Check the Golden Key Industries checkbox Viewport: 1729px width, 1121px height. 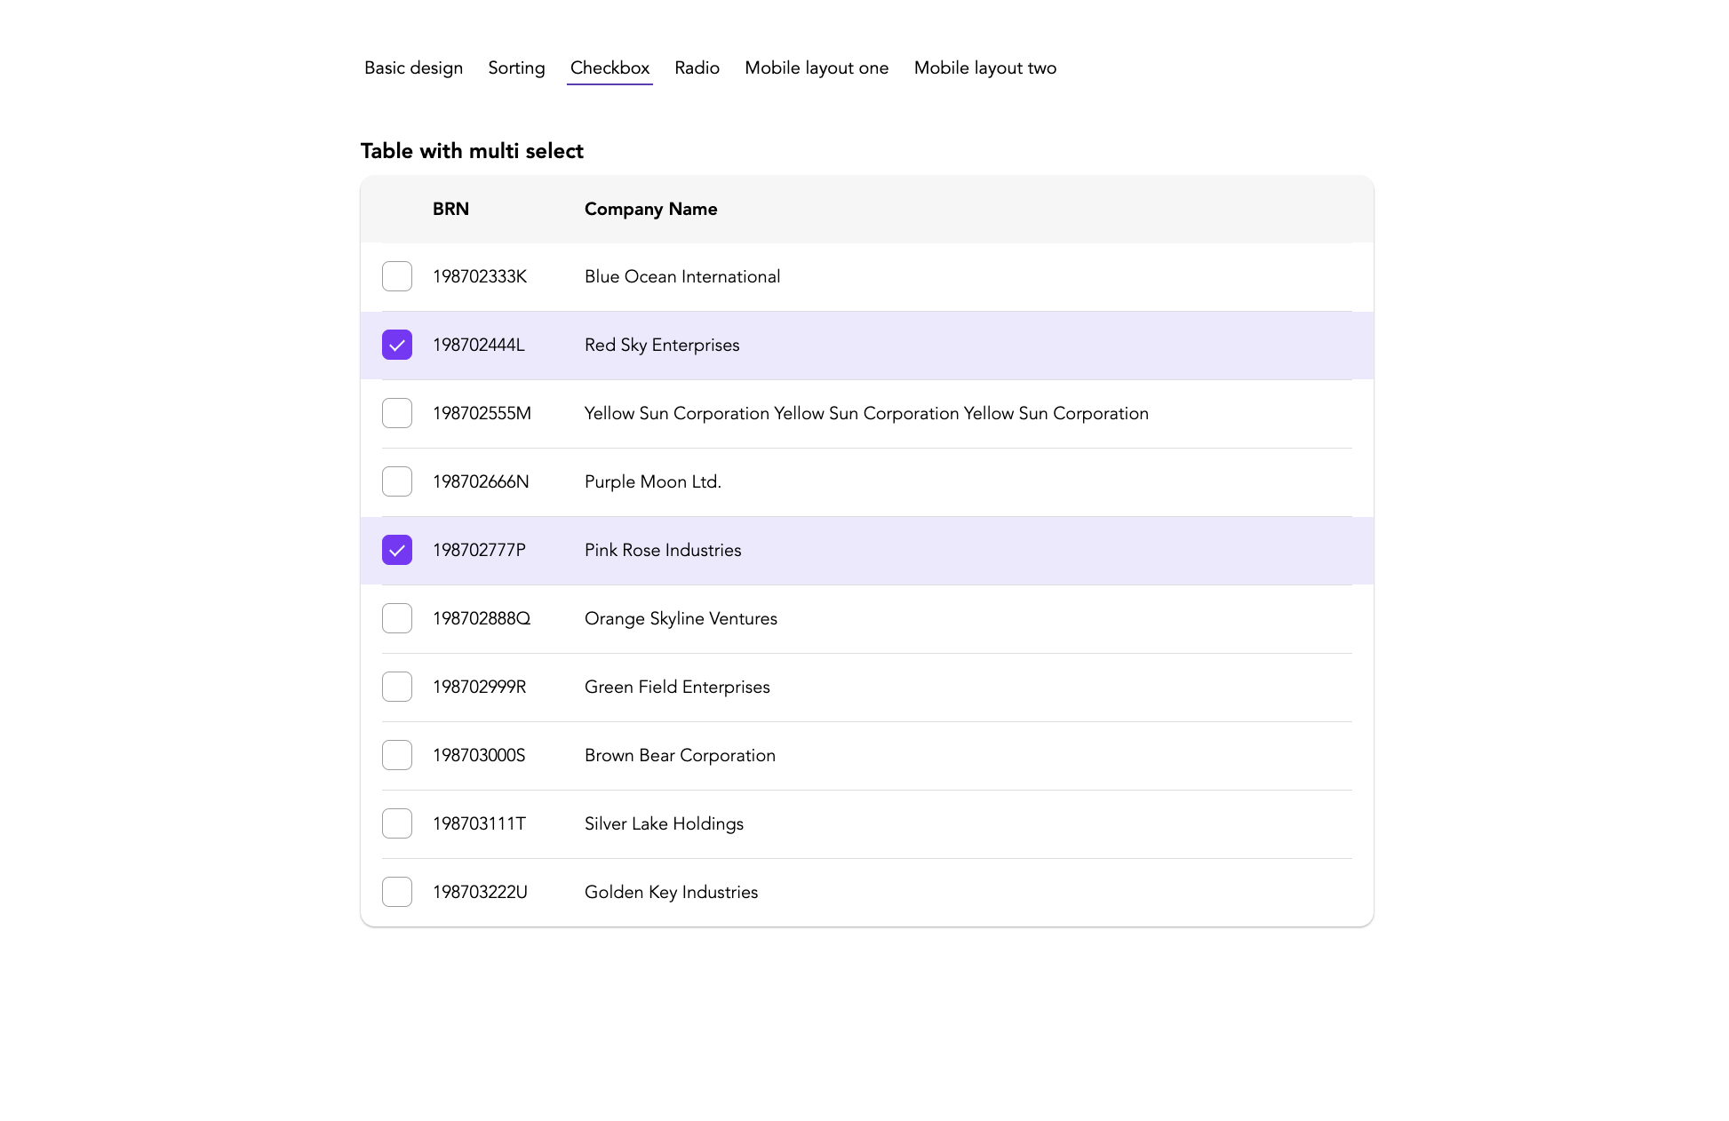click(x=396, y=891)
